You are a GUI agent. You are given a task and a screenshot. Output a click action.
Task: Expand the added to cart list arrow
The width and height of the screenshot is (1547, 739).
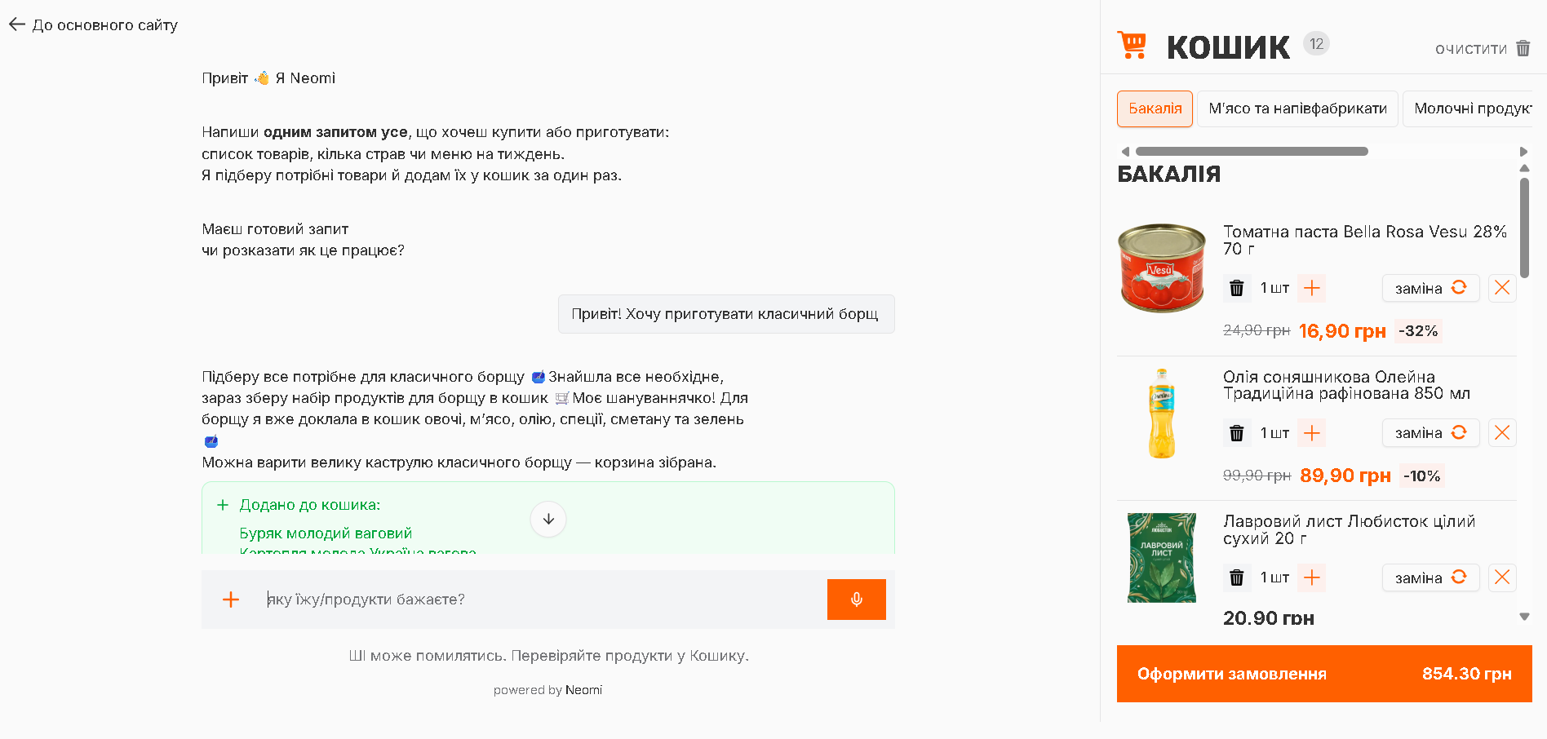coord(548,519)
